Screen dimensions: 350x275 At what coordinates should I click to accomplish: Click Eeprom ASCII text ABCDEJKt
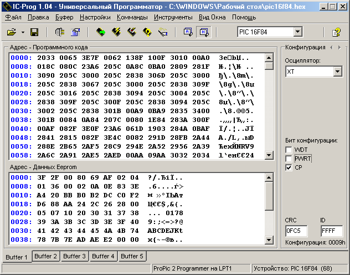[x=165, y=231]
